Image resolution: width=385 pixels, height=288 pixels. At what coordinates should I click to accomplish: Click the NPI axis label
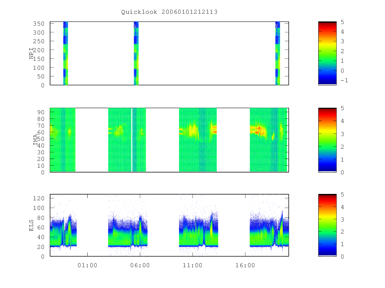click(x=32, y=53)
